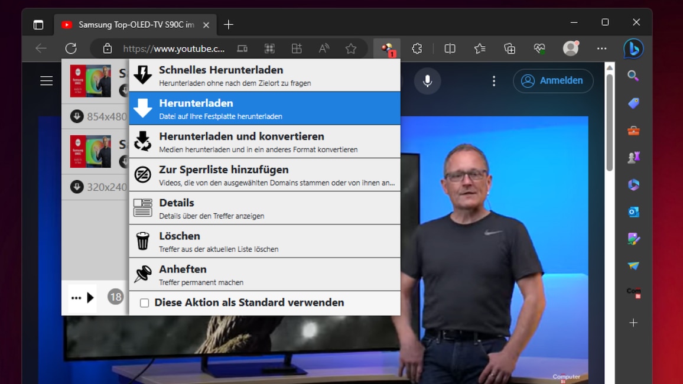Open the sidebar Search tool
Image resolution: width=683 pixels, height=384 pixels.
tap(633, 76)
